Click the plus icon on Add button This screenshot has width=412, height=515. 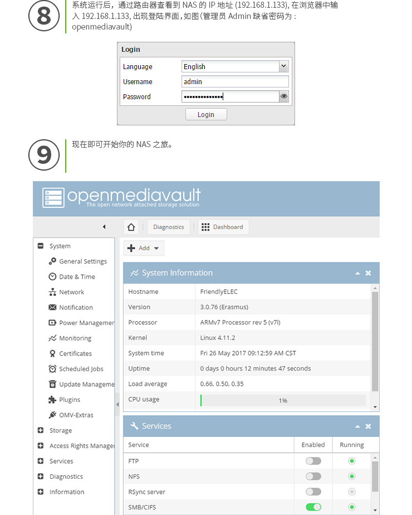click(x=131, y=248)
